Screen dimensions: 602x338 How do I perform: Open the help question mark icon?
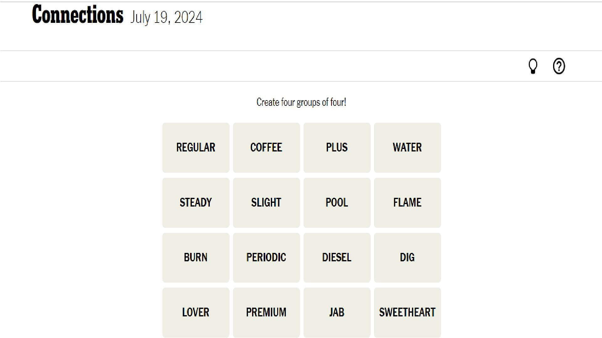click(x=559, y=66)
